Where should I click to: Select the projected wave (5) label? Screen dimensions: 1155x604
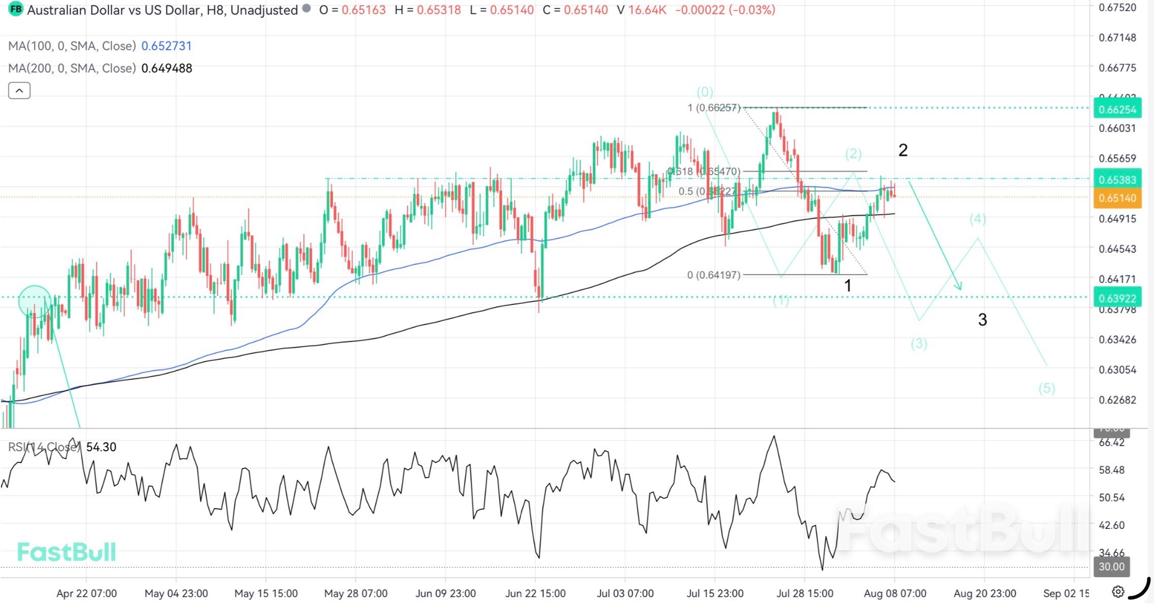[x=1046, y=389]
